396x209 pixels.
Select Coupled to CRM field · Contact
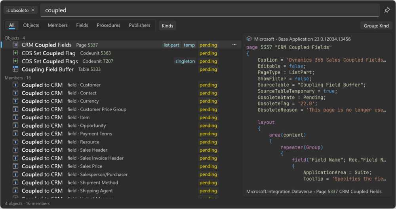[x=121, y=93]
